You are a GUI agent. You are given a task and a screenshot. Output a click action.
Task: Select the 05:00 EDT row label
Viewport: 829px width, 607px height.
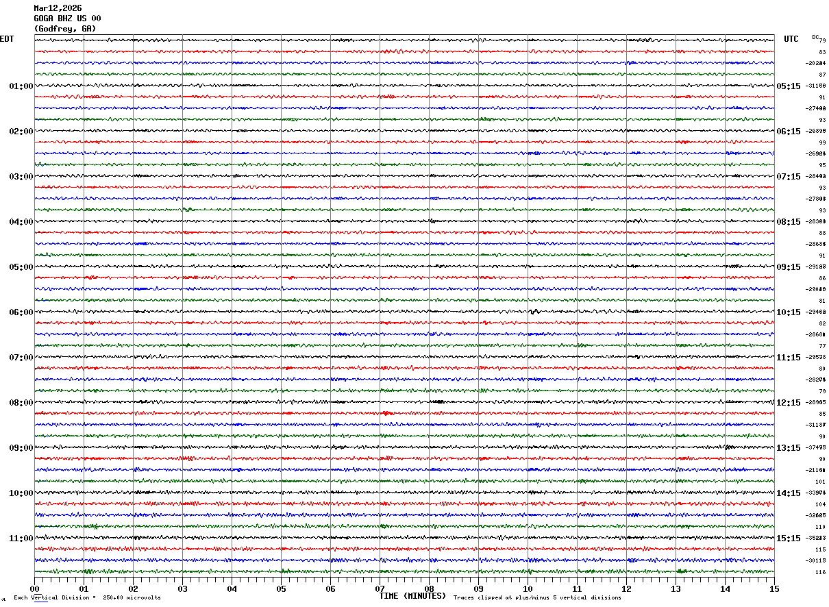tap(21, 267)
